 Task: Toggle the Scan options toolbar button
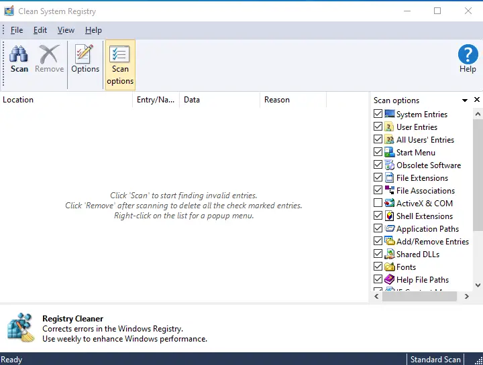pyautogui.click(x=120, y=65)
